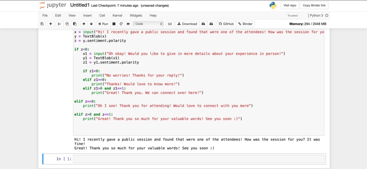Open the Help menu

tap(153, 15)
